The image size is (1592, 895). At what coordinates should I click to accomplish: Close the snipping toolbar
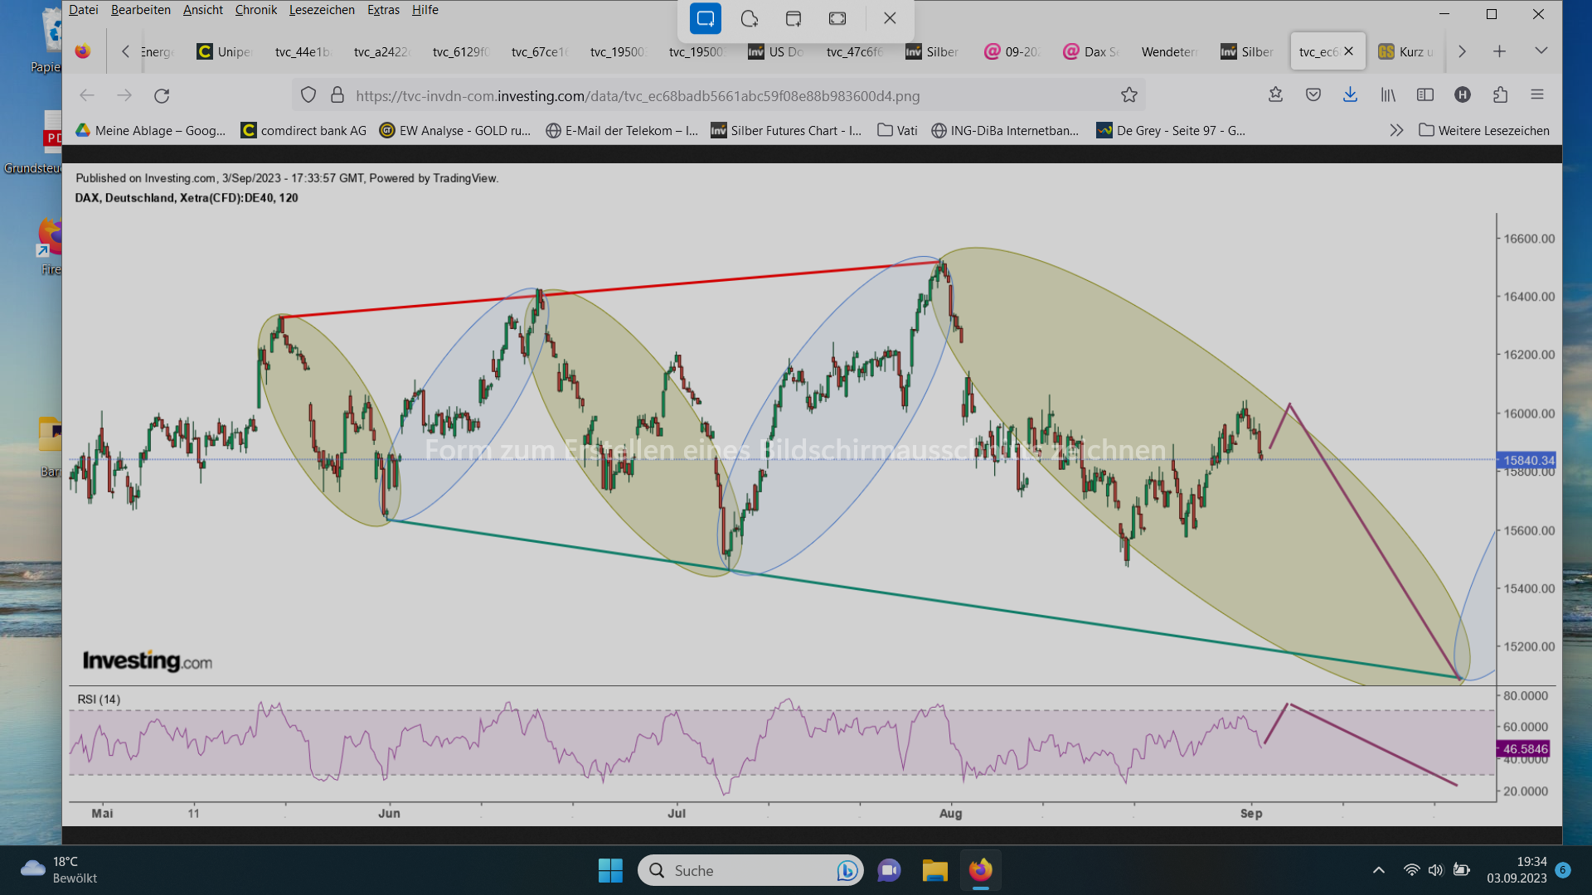tap(890, 18)
